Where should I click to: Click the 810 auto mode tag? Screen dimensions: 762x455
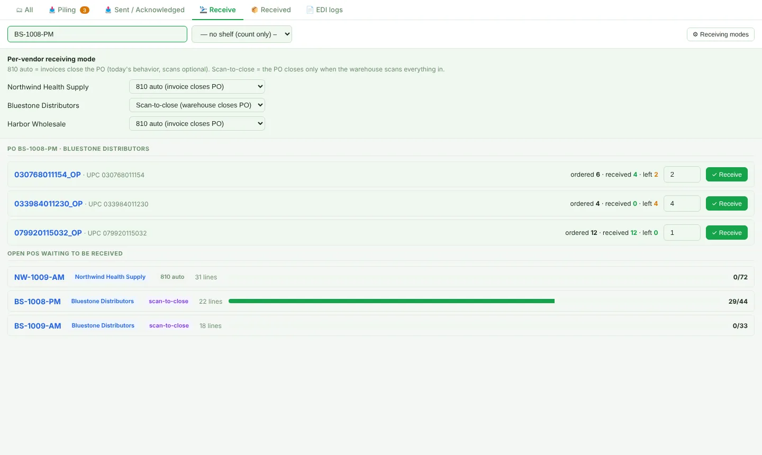click(173, 277)
